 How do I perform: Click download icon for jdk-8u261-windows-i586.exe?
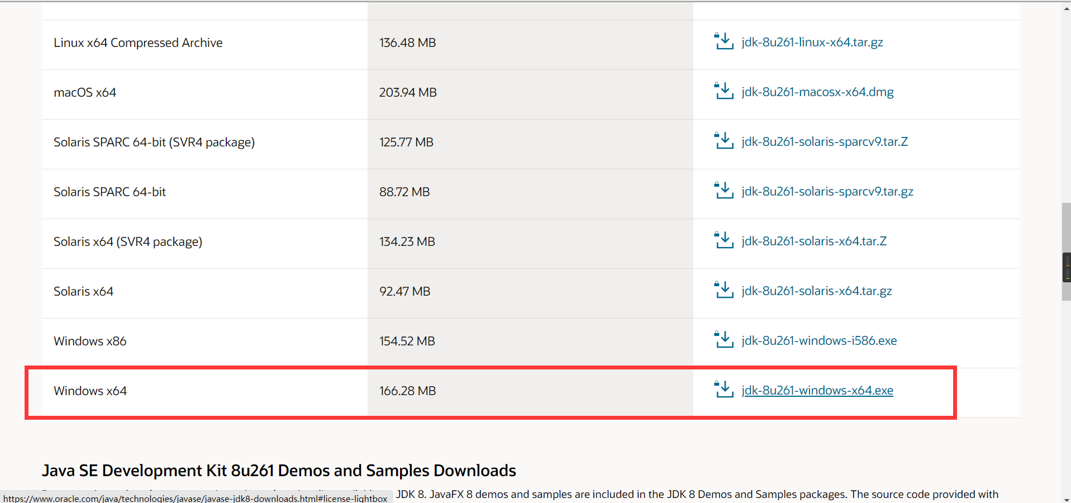click(724, 339)
